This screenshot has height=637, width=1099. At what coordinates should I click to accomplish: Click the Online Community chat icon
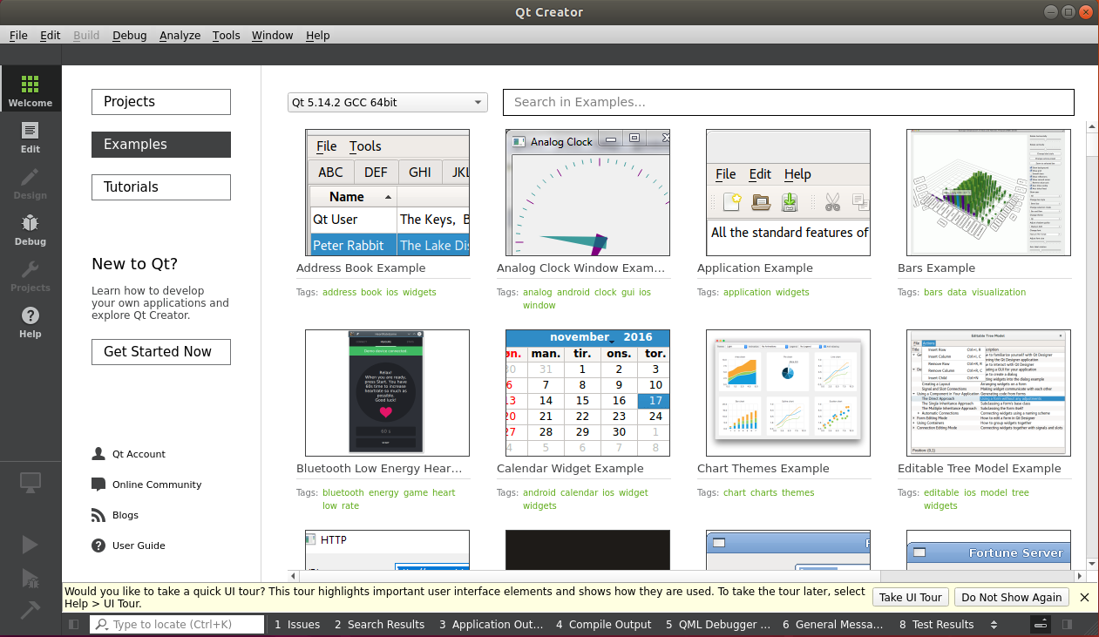pos(98,485)
